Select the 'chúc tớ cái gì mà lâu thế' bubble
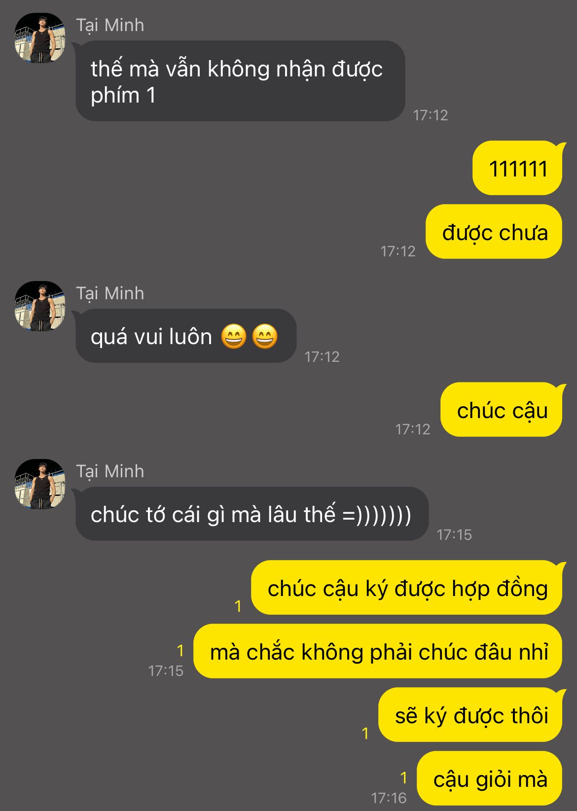This screenshot has height=811, width=577. [252, 514]
